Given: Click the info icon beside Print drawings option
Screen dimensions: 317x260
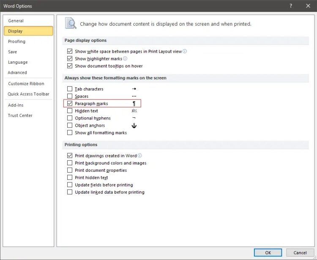Looking at the screenshot, I should tap(140, 156).
